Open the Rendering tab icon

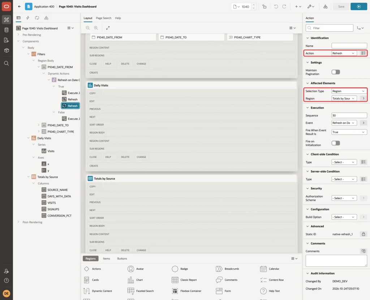point(18,18)
